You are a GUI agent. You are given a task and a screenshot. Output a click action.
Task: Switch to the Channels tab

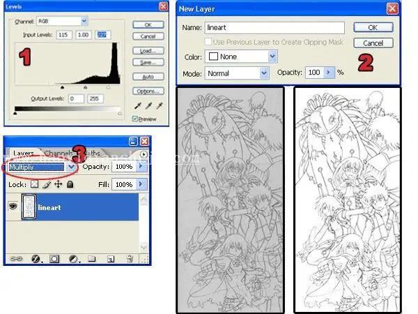[x=58, y=153]
